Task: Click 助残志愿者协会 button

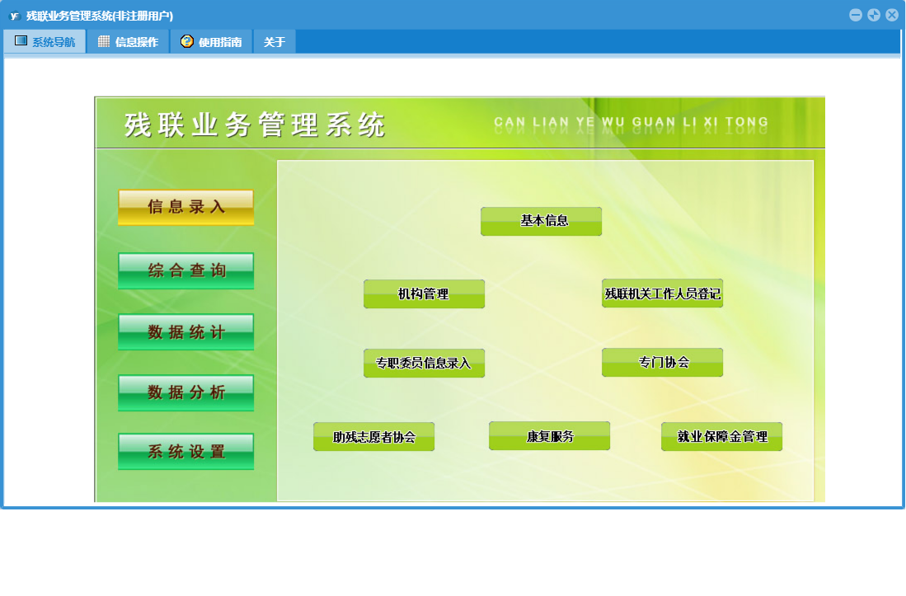Action: tap(373, 437)
